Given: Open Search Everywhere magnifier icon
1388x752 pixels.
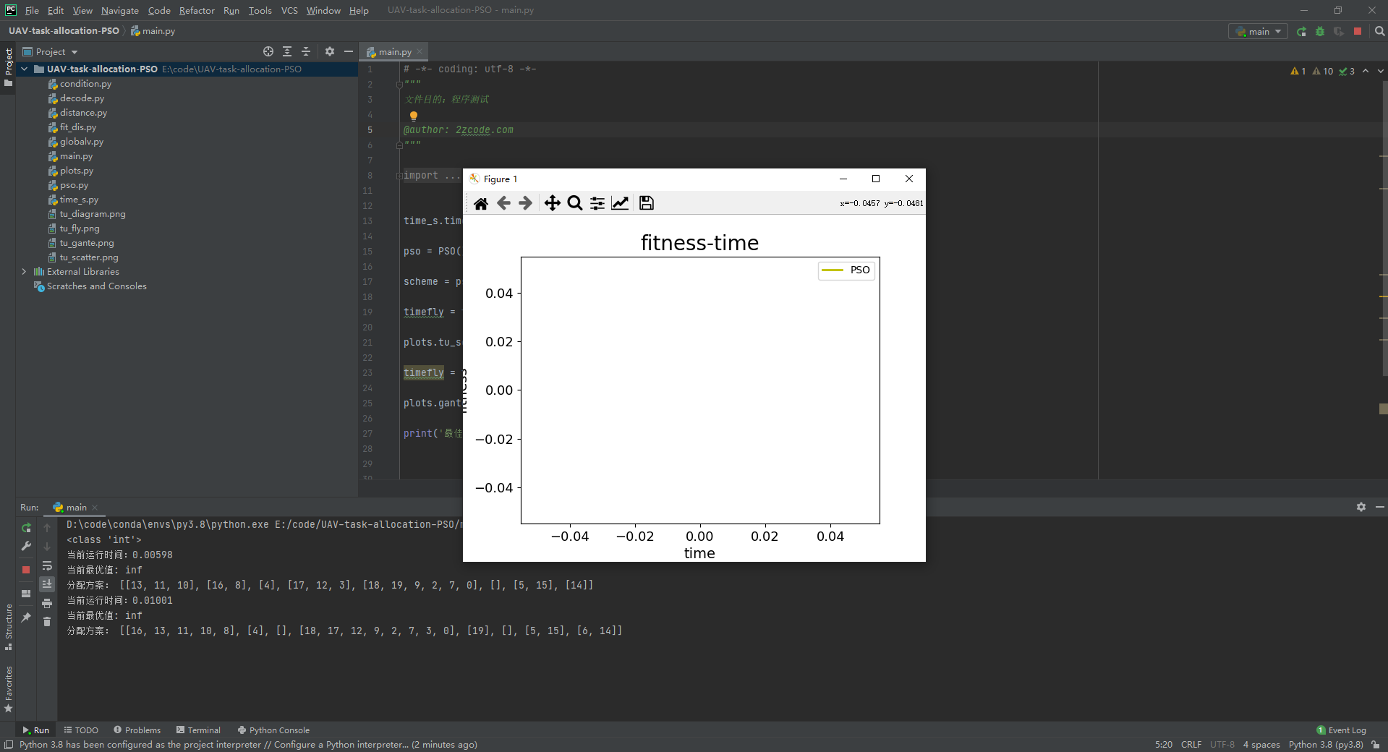Looking at the screenshot, I should click(1379, 31).
